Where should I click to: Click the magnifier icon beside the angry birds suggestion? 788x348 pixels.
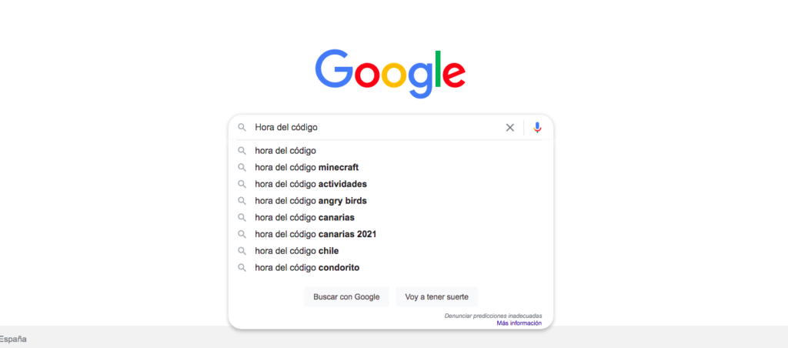click(x=242, y=201)
